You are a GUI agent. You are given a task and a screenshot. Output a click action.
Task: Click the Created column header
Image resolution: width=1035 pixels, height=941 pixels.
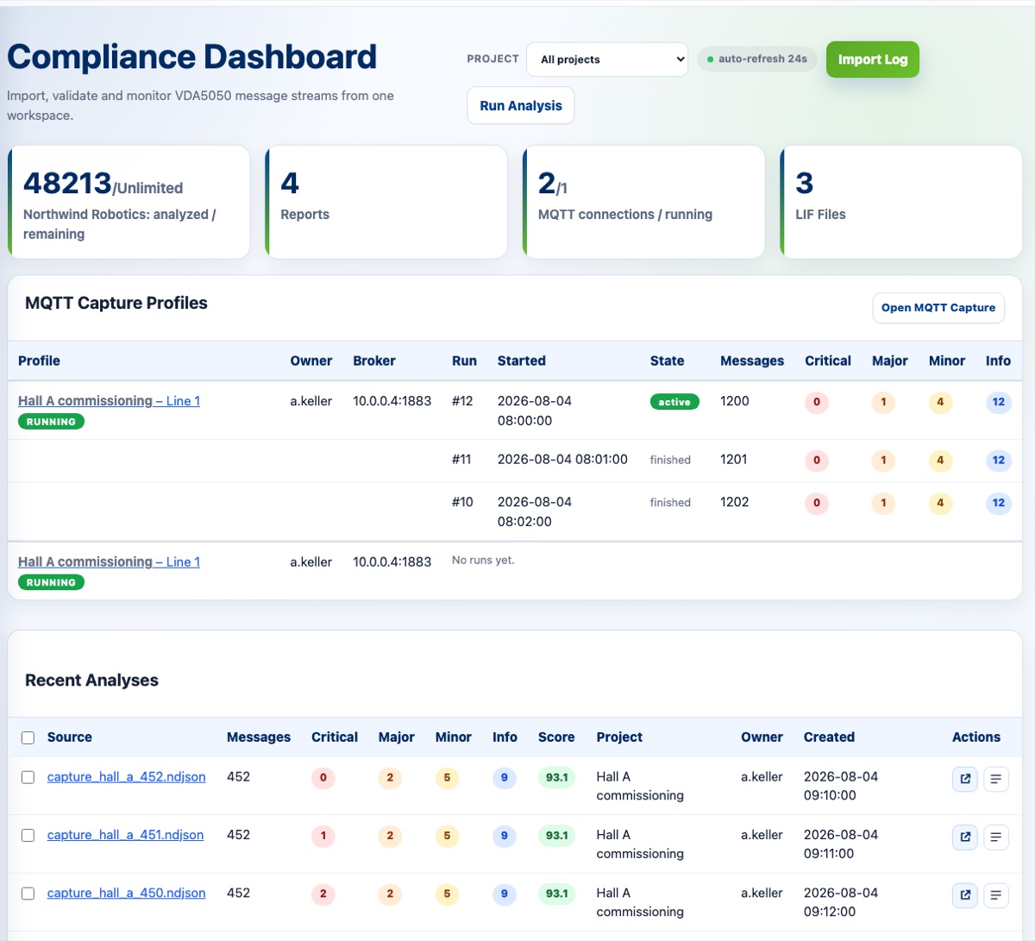point(829,737)
